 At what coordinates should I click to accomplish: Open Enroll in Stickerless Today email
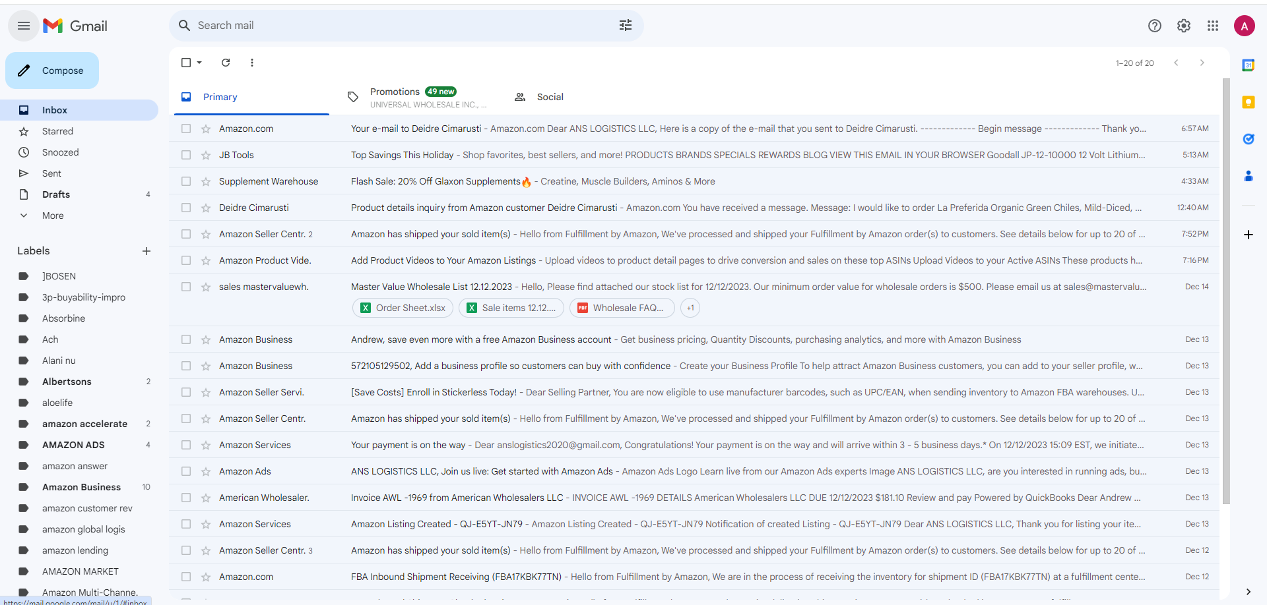694,392
